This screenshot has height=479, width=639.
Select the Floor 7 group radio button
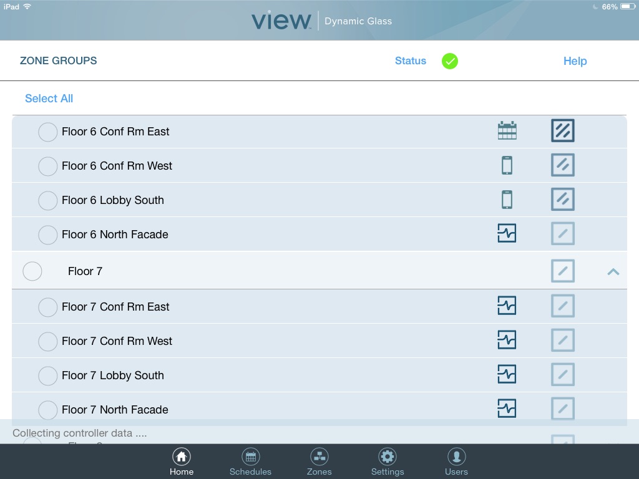[32, 271]
